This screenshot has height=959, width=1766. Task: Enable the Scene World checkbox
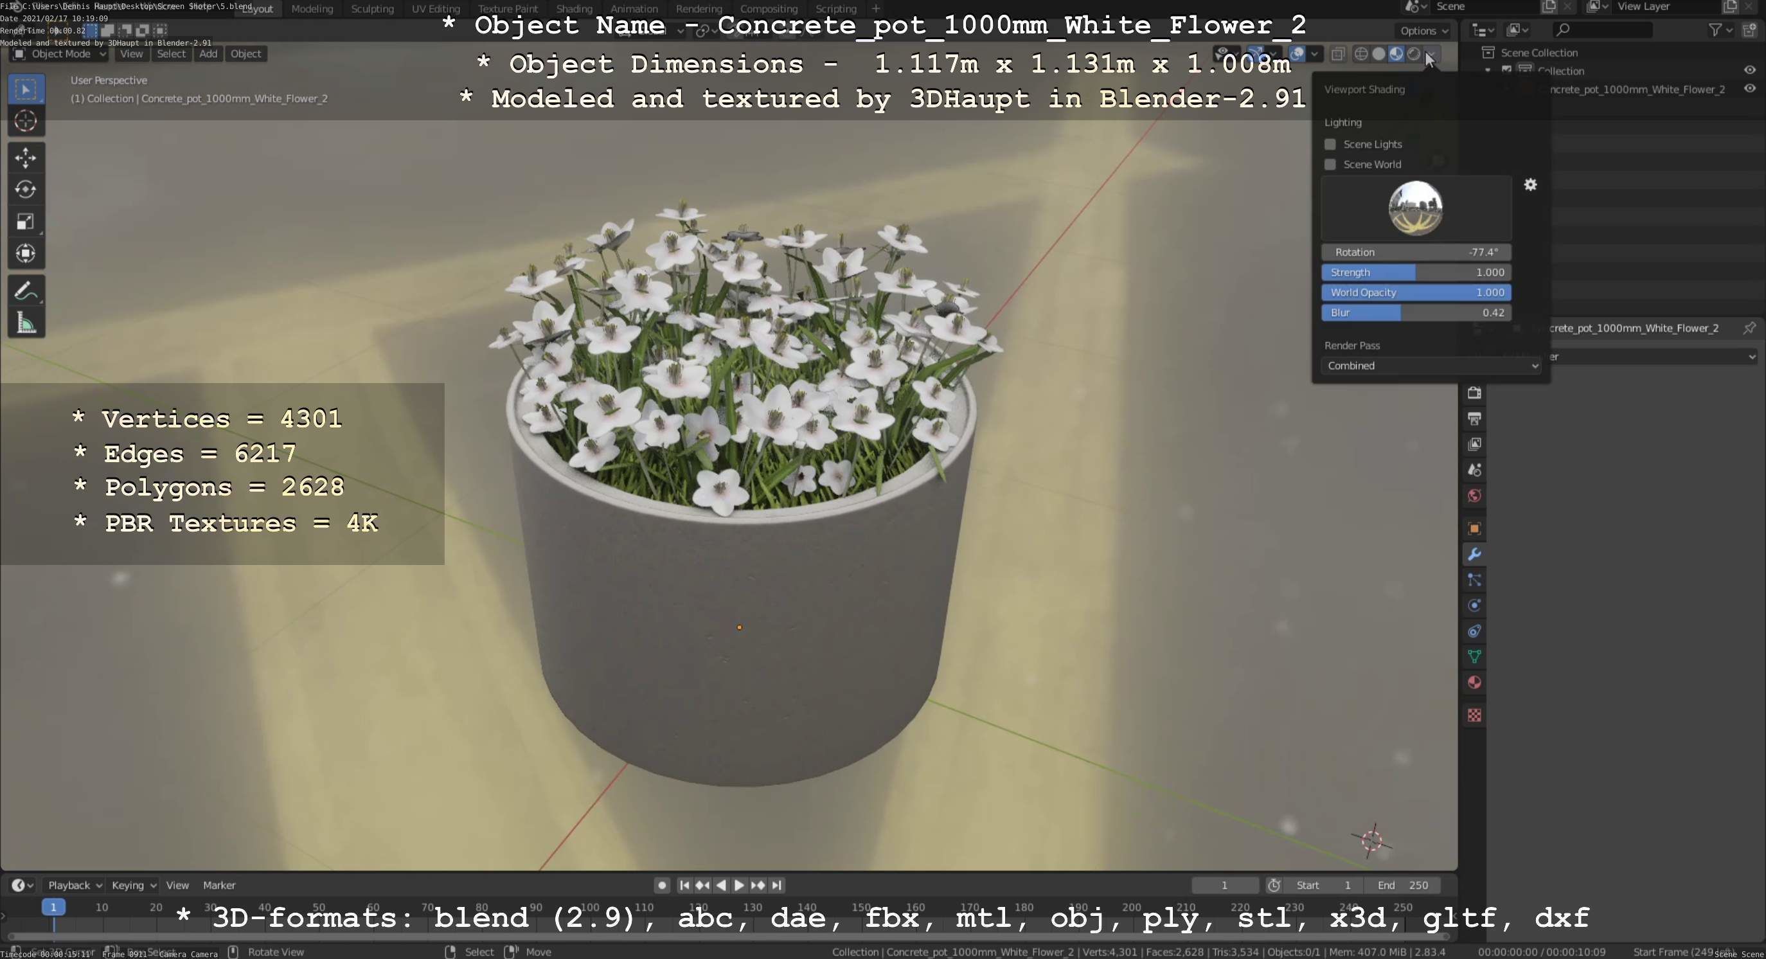1330,165
